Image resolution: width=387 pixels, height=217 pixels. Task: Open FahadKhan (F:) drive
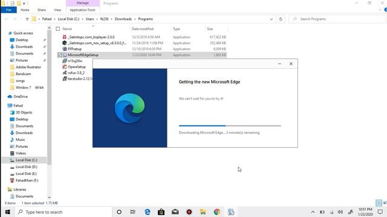click(x=27, y=180)
